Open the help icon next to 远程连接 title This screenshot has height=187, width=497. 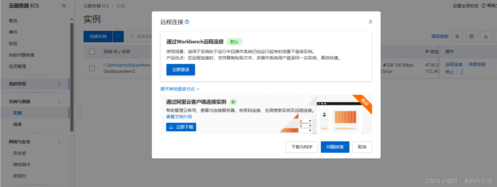187,22
